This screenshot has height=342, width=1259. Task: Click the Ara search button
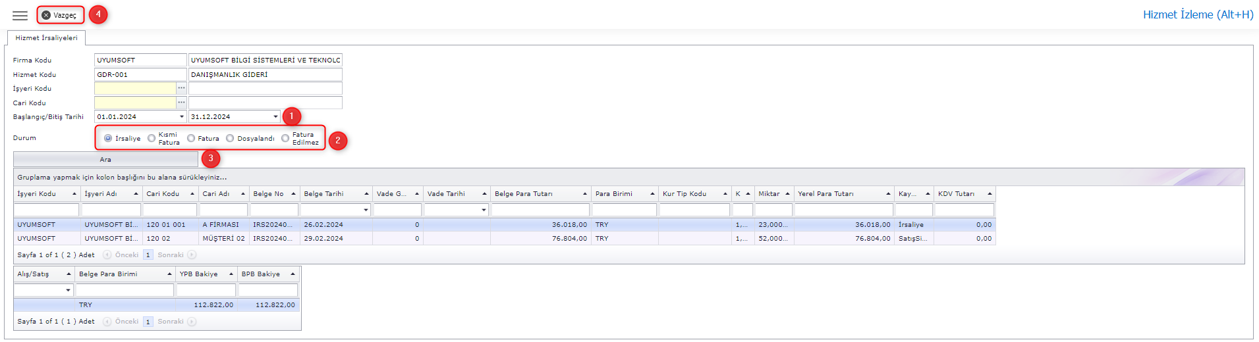pyautogui.click(x=105, y=159)
